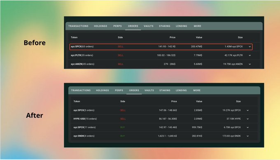
Task: Click Token column header in After panel
Action: pyautogui.click(x=77, y=101)
